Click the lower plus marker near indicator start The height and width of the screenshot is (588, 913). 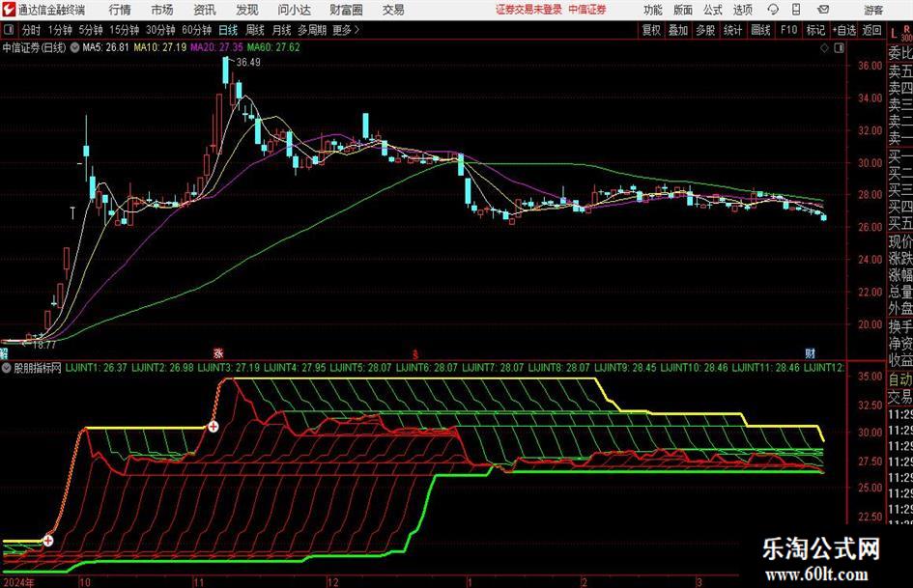48,541
